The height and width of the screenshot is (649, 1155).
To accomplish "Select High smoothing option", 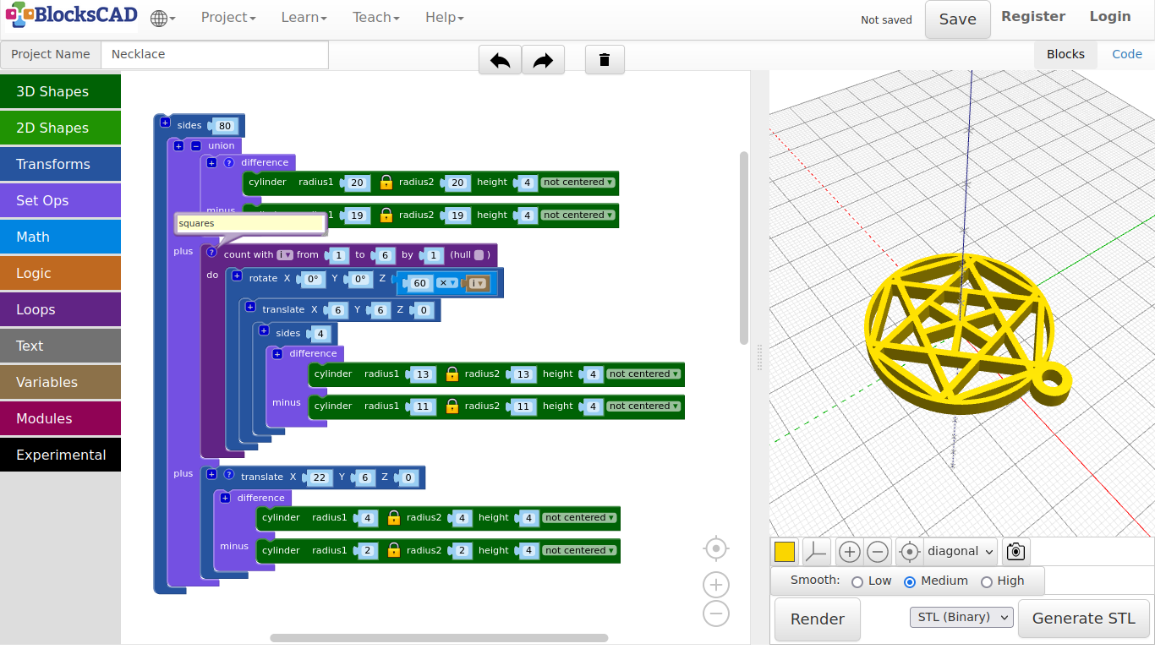I will 986,581.
